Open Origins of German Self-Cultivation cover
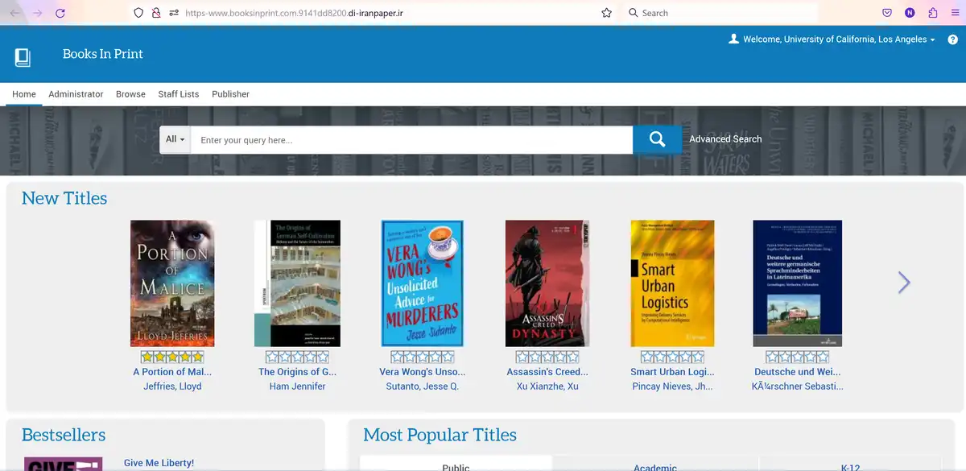The height and width of the screenshot is (471, 966). pyautogui.click(x=297, y=283)
